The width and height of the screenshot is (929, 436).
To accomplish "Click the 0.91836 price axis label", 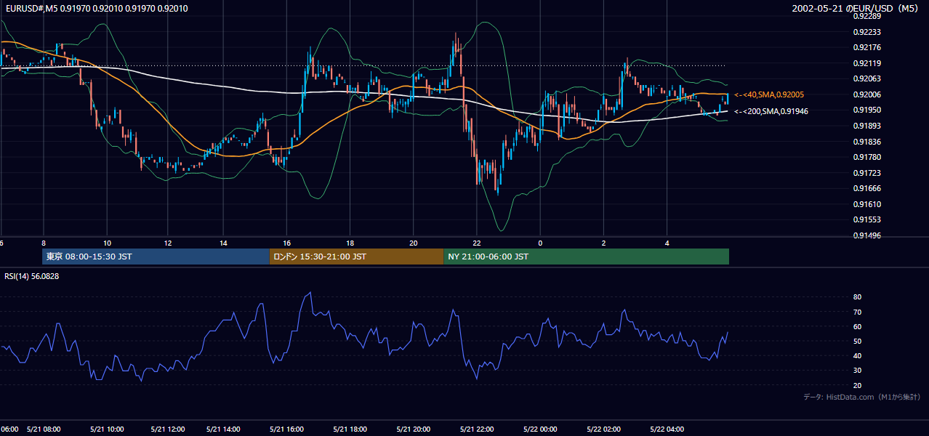I will click(866, 142).
